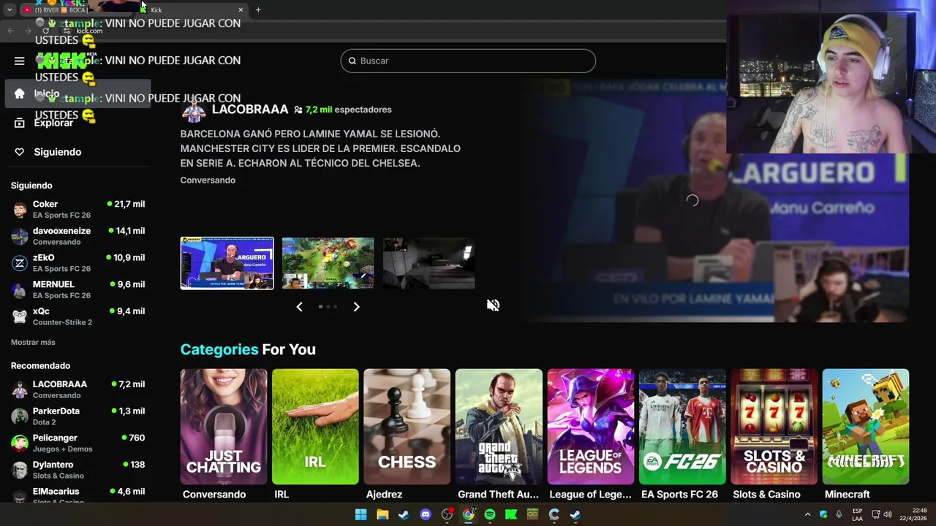Open davooxeneize's channel avatar

(20, 236)
